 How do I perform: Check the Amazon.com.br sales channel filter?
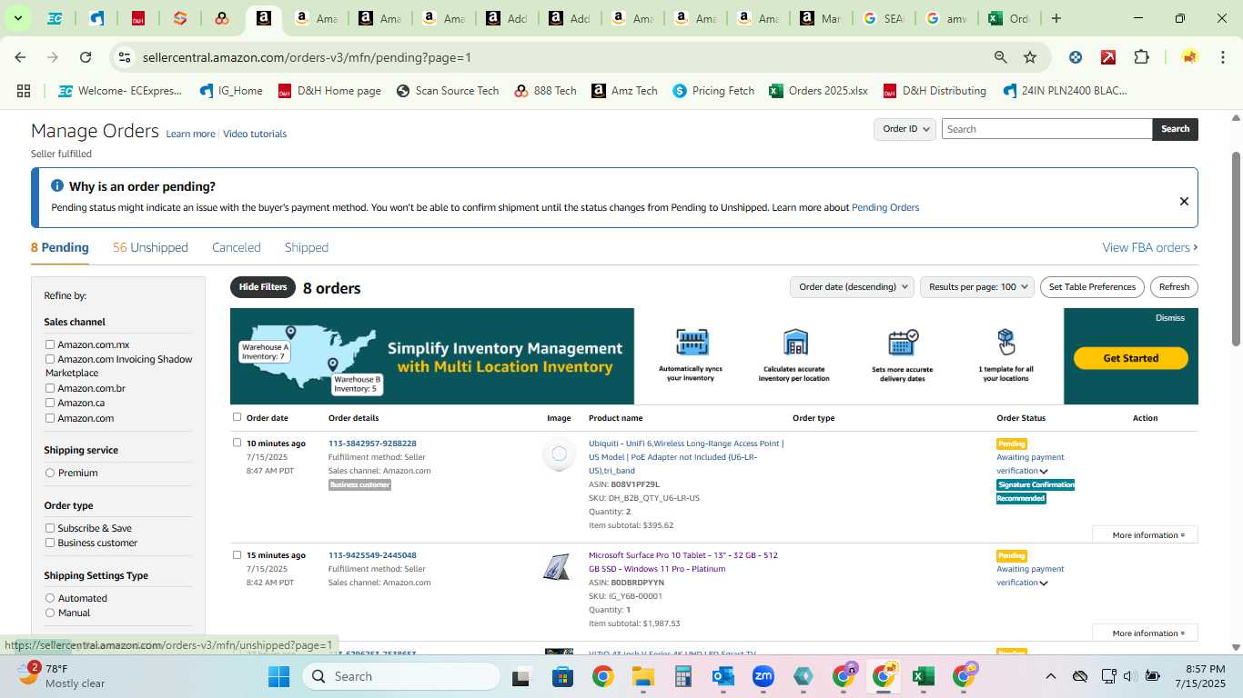tap(50, 388)
